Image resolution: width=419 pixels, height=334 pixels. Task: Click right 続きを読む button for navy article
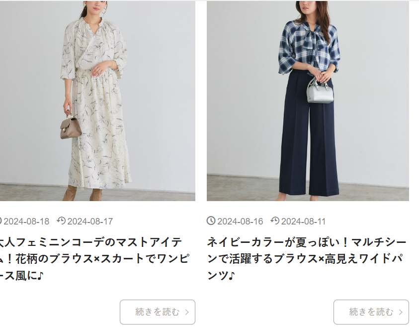tap(371, 312)
